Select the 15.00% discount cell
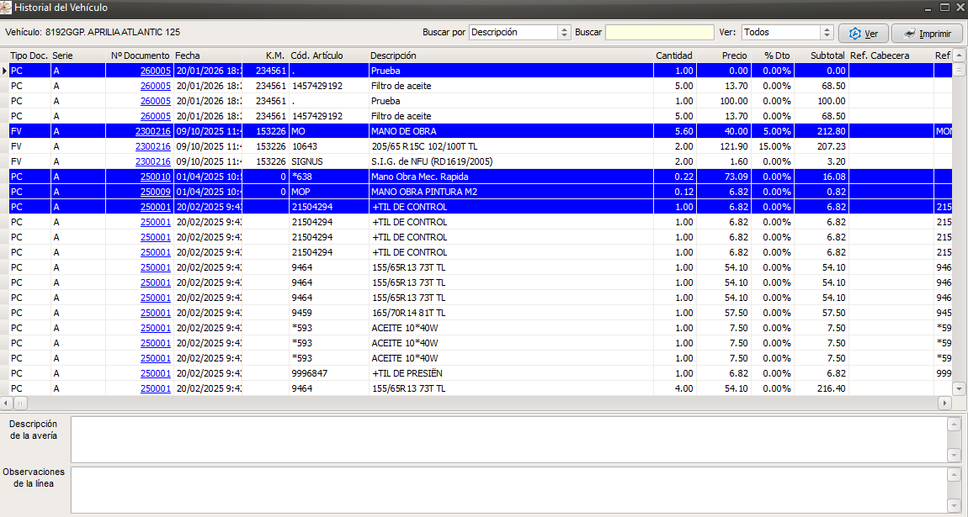 click(x=773, y=146)
